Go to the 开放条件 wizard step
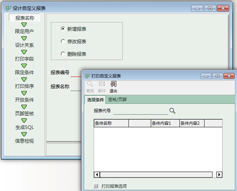237x191 pixels. 24,99
